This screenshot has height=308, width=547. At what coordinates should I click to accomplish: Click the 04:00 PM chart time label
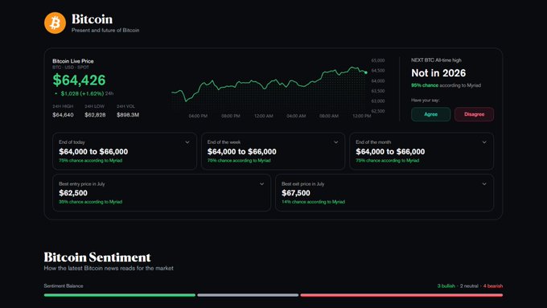coord(198,116)
